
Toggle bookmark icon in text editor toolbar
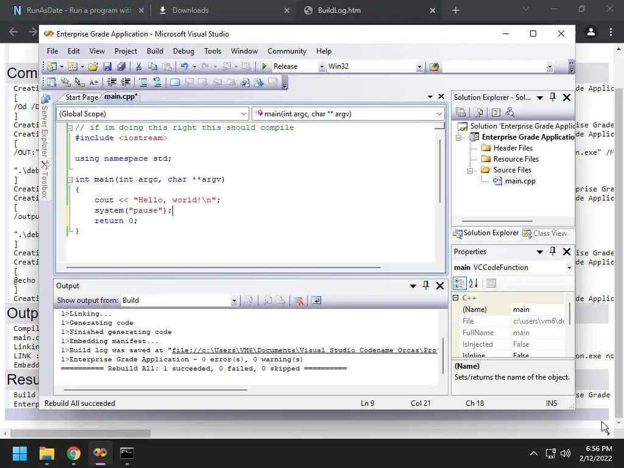coord(175,82)
